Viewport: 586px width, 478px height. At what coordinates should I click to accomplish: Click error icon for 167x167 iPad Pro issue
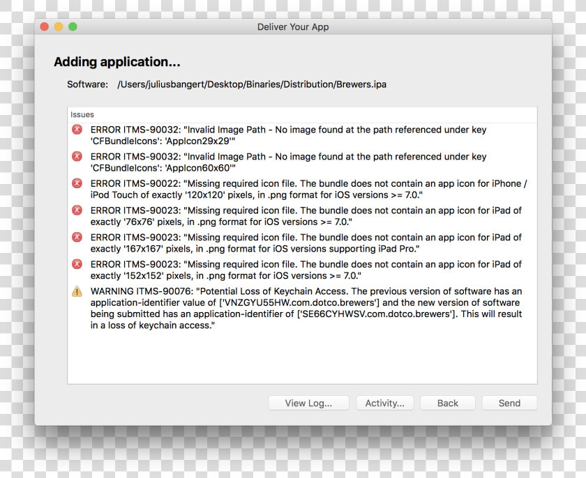click(77, 237)
